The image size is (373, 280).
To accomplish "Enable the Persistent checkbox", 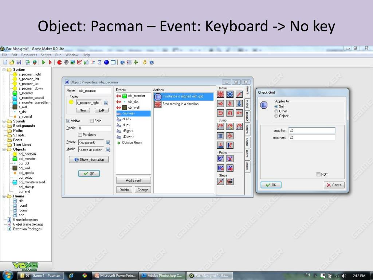I will pos(80,135).
